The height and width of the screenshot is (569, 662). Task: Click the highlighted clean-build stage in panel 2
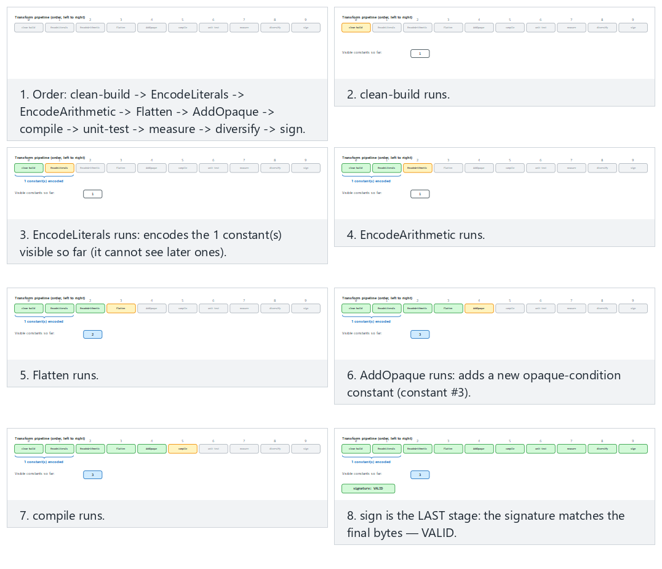356,28
